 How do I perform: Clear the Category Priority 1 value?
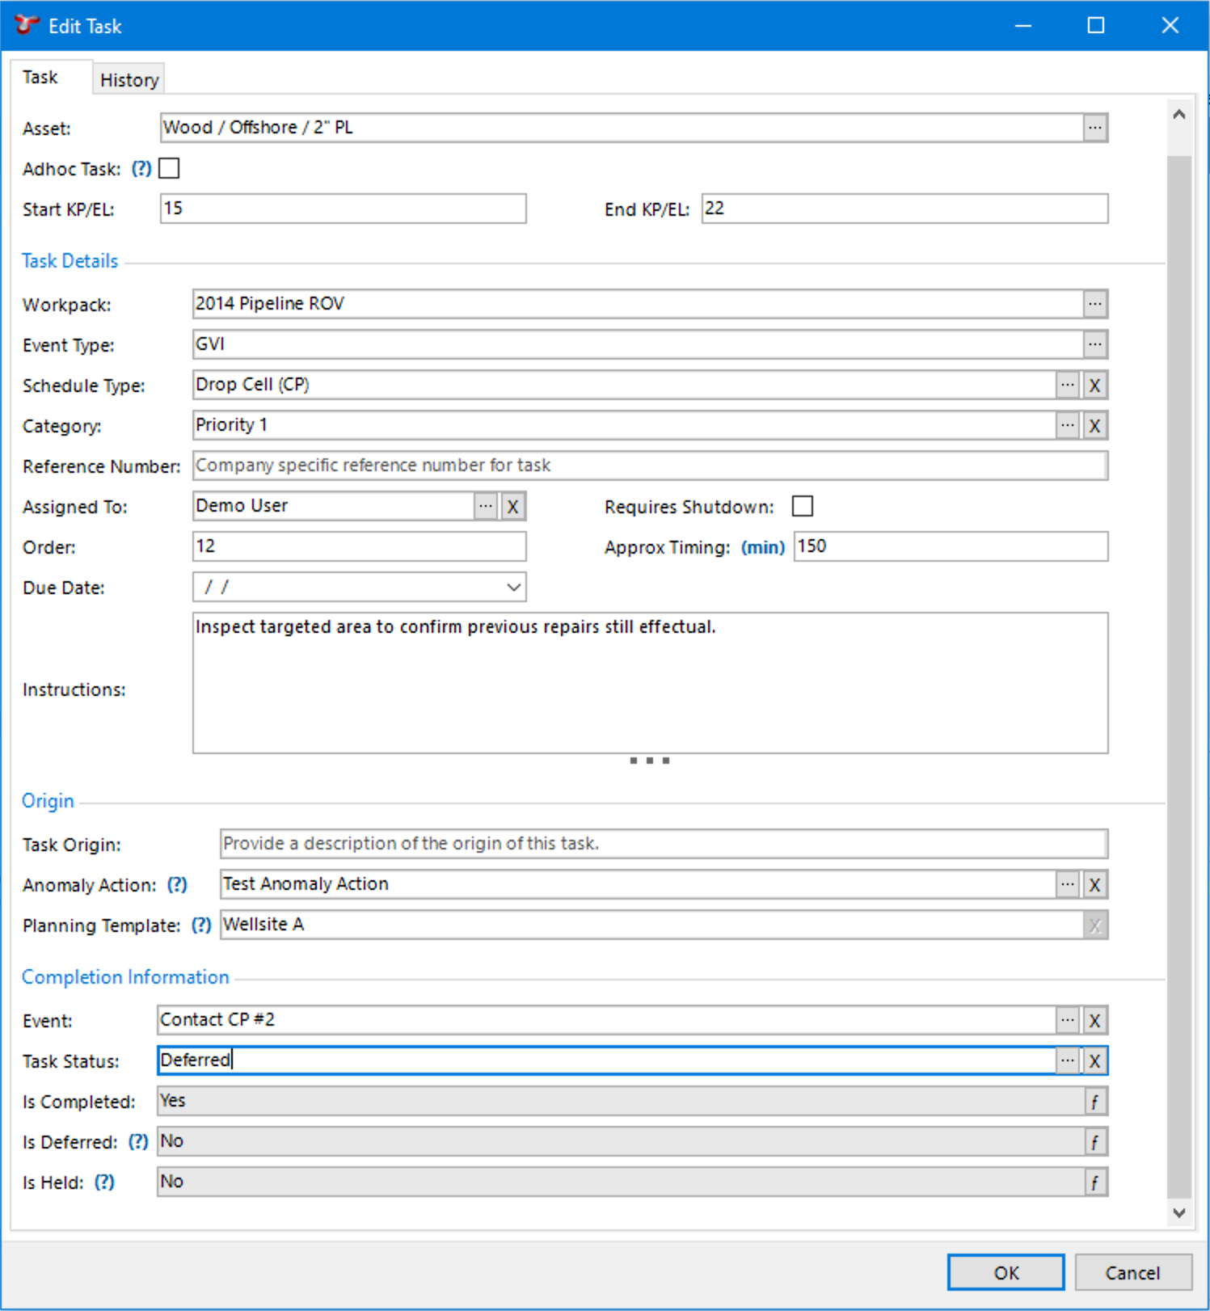(1094, 426)
